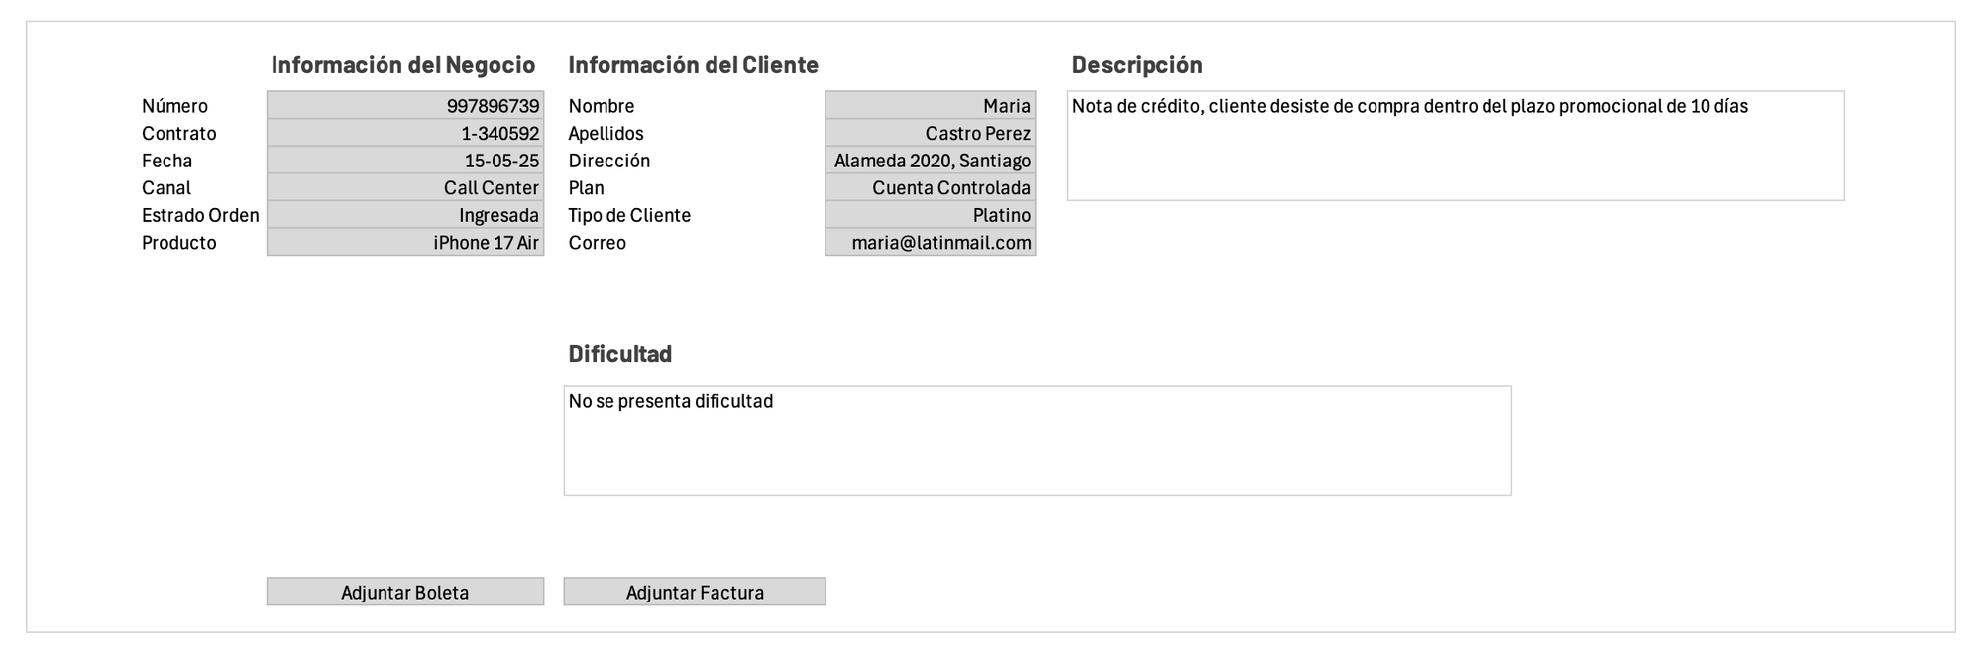Select the Dirección field Alameda 2020, Santiago
This screenshot has height=657, width=1982.
tap(930, 161)
